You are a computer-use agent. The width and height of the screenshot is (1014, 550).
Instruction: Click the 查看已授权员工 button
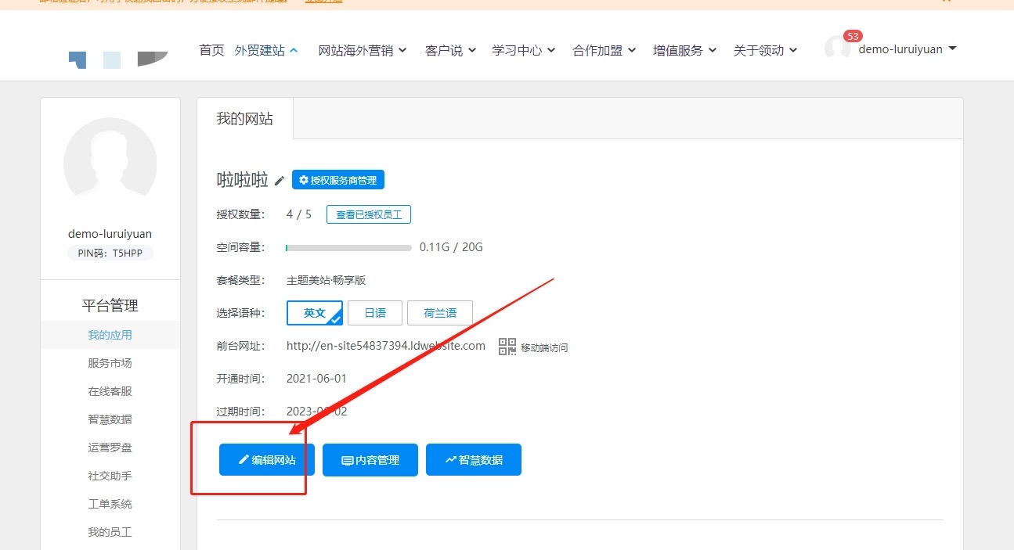(x=369, y=214)
